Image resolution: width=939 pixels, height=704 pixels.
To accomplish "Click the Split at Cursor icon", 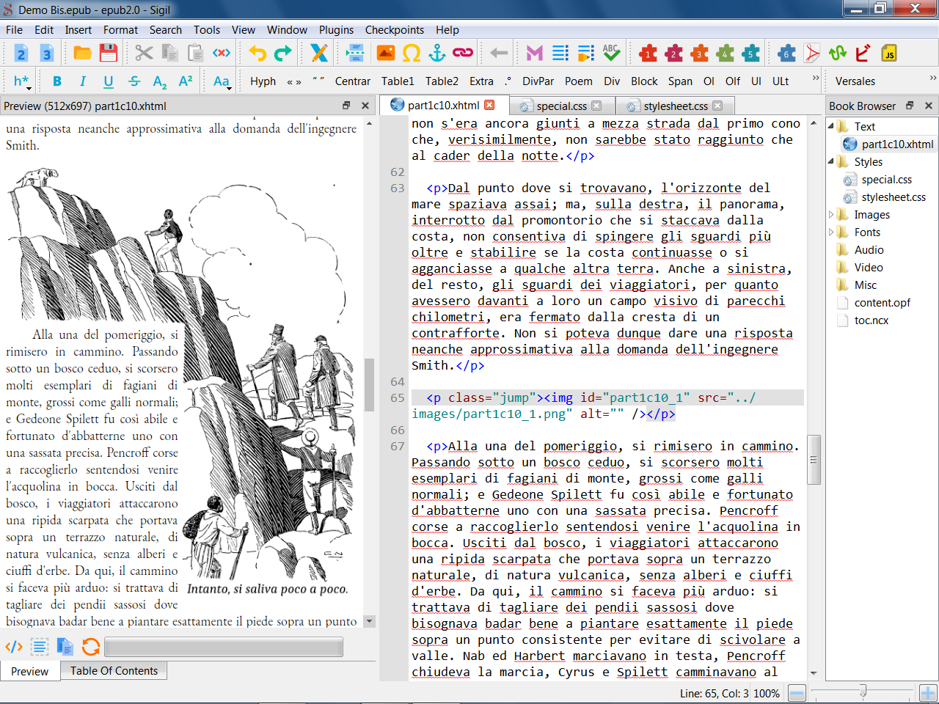I will pos(355,53).
